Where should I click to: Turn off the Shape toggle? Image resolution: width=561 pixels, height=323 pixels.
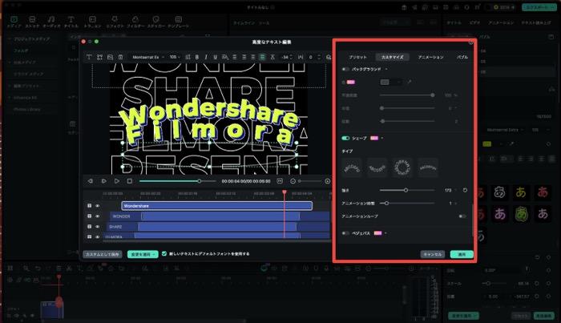tap(345, 138)
